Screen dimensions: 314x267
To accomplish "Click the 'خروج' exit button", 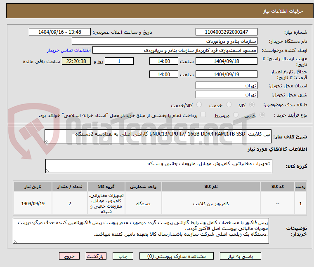I will click(x=69, y=256).
